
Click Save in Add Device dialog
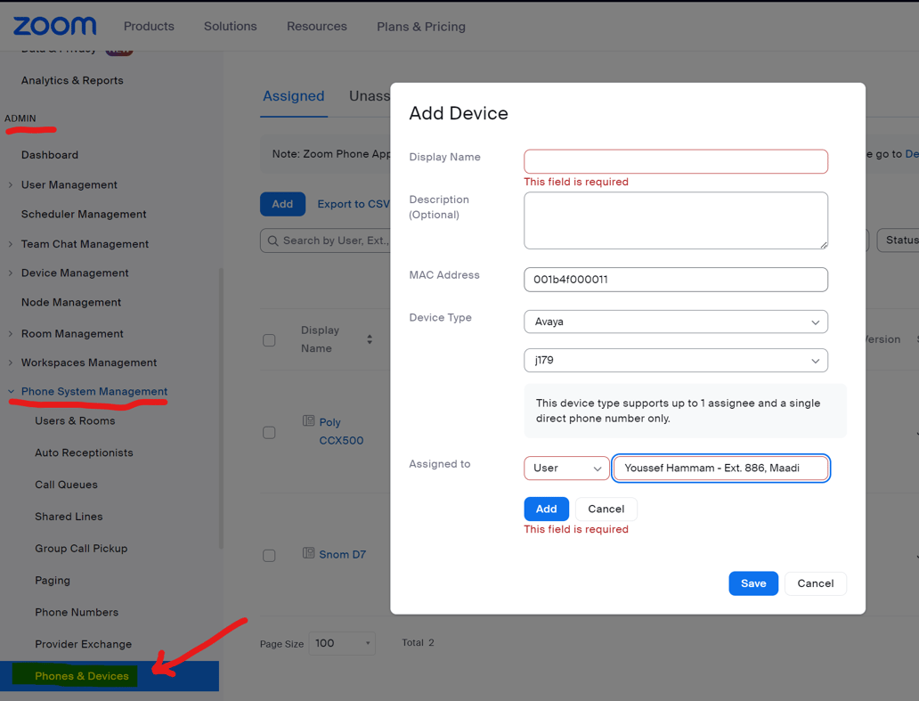[x=752, y=583]
